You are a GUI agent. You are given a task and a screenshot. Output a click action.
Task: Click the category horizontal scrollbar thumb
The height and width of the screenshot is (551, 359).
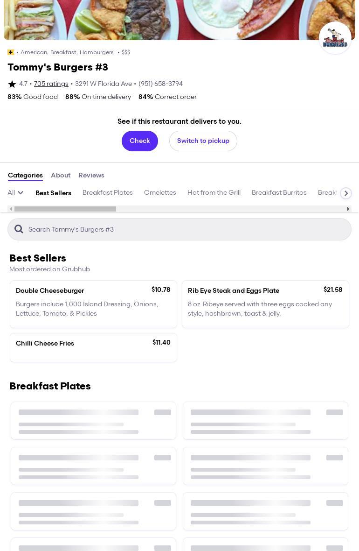65,209
